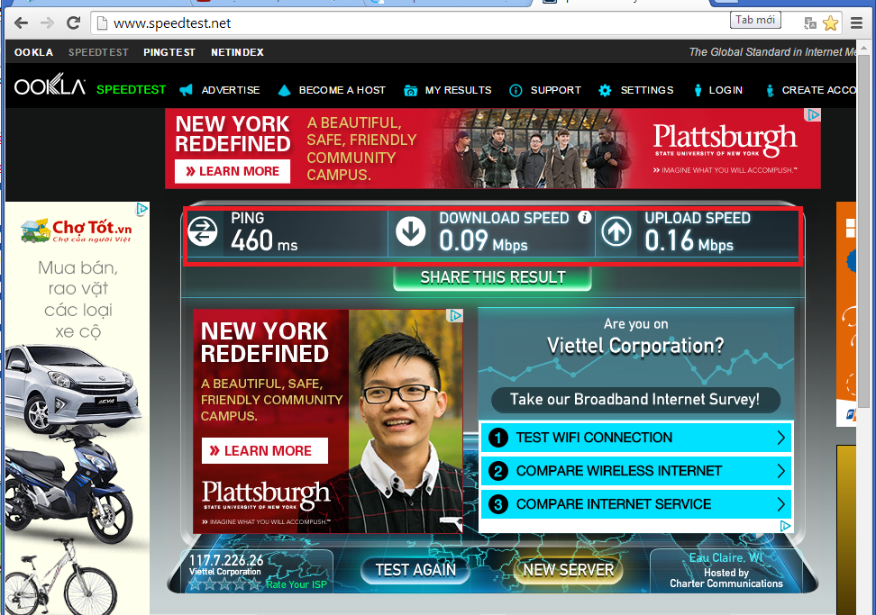Click the IP address 117.7.226.26

click(x=226, y=560)
